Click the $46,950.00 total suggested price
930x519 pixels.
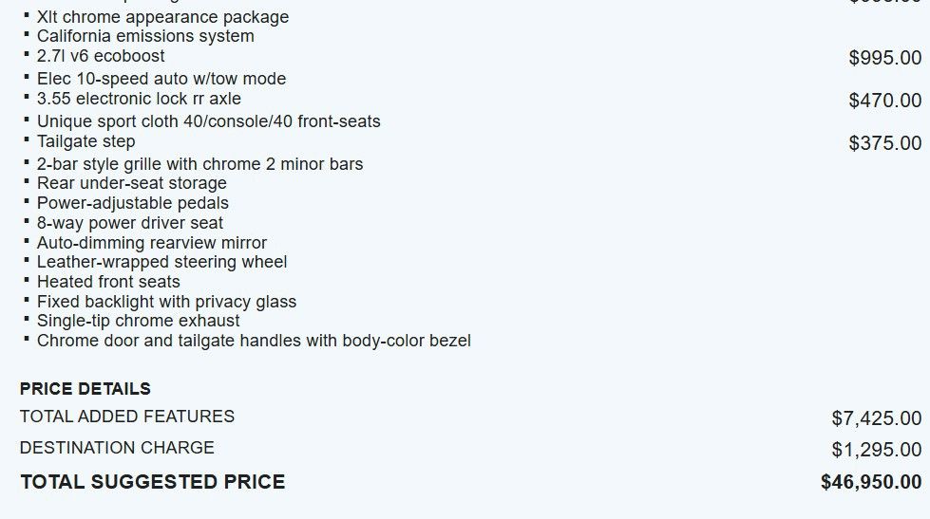(870, 482)
